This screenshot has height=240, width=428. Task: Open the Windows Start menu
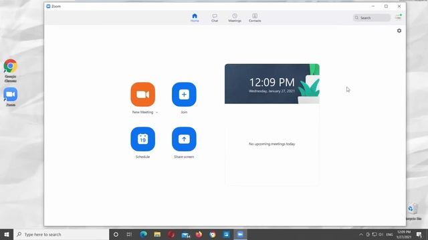coord(7,234)
